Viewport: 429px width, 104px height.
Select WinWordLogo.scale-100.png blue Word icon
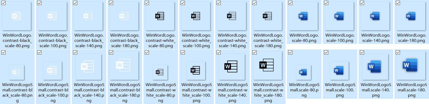339,16
